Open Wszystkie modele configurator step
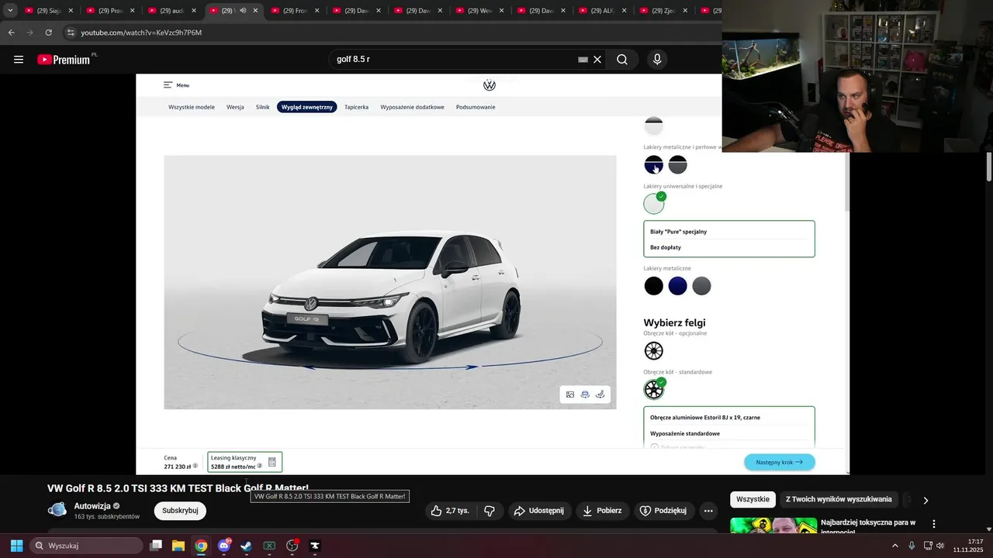 (192, 107)
